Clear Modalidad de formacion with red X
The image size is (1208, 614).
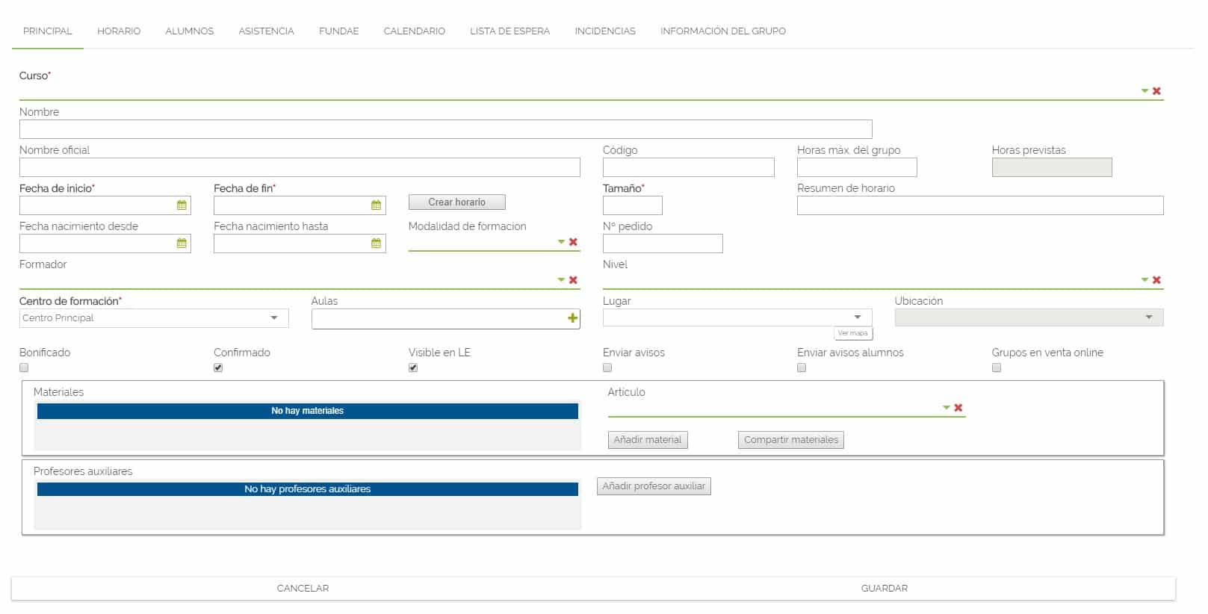click(573, 242)
